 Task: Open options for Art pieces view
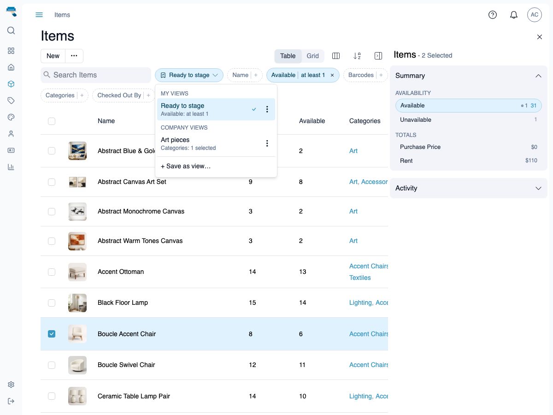pos(267,143)
